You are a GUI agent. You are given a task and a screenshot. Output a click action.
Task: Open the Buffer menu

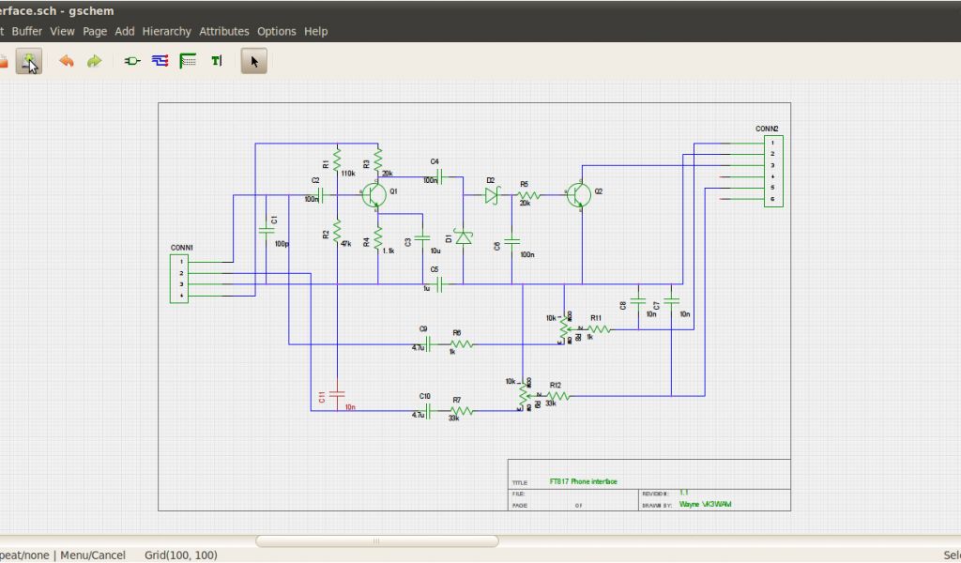pyautogui.click(x=26, y=31)
